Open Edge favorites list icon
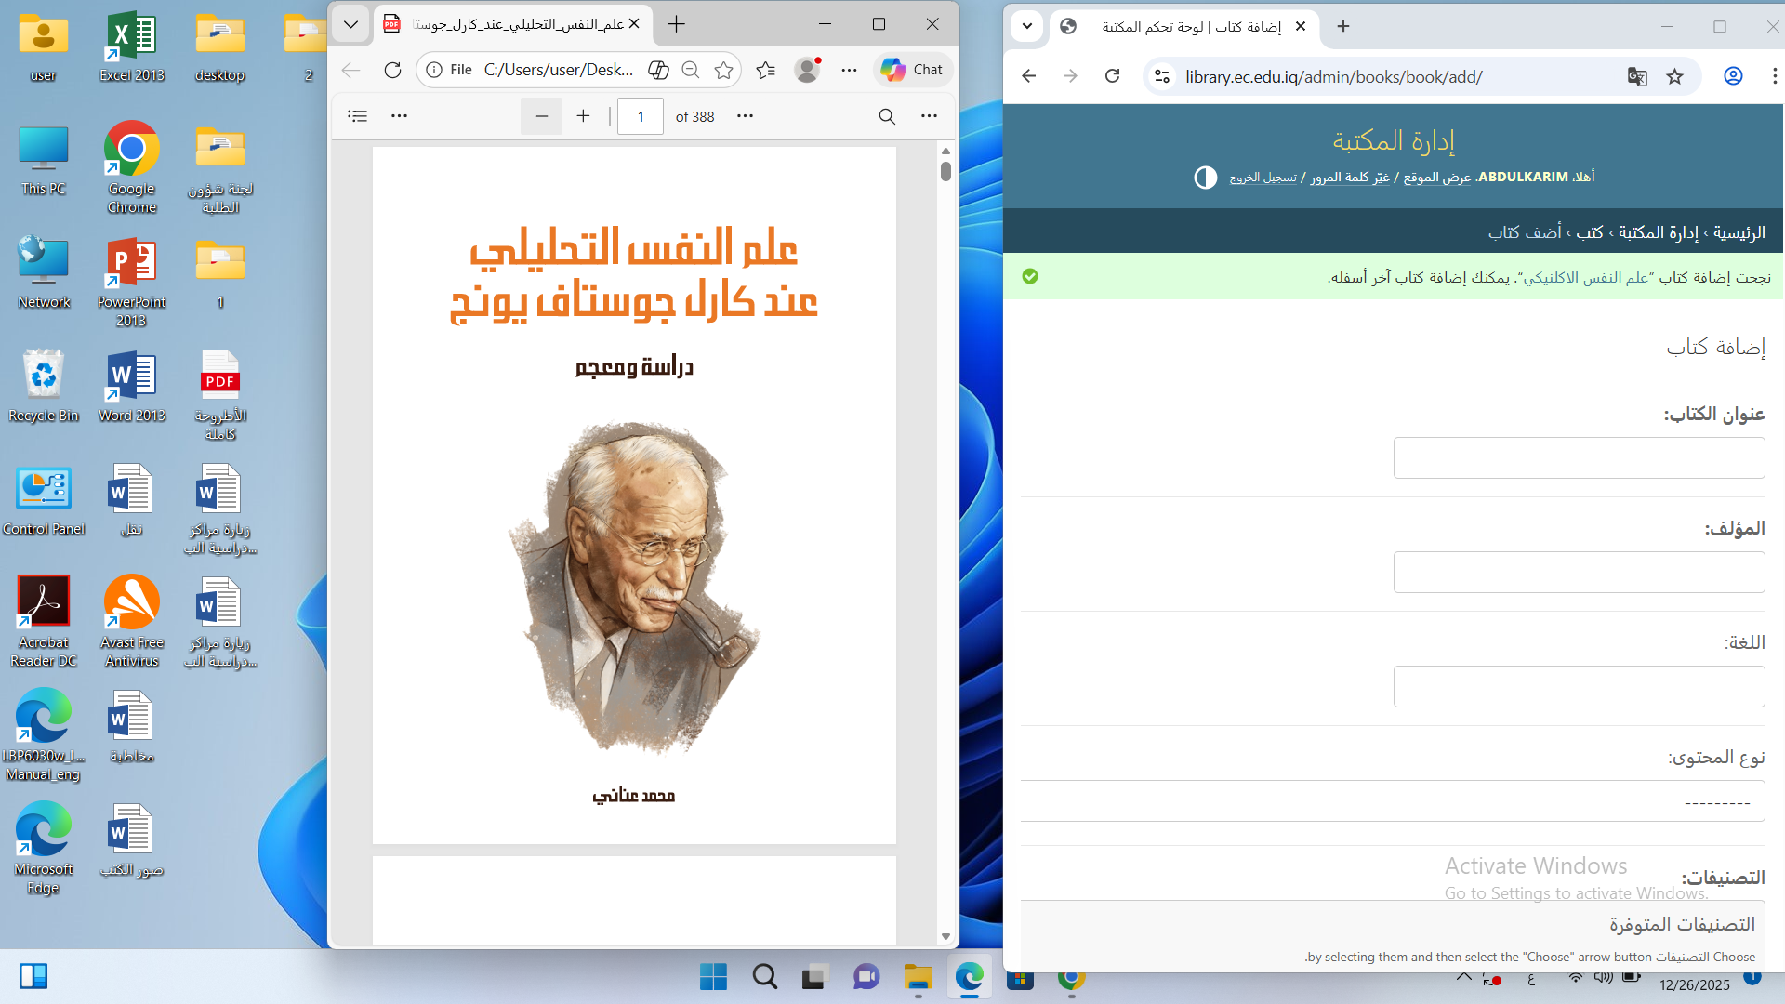1785x1004 pixels. coord(766,70)
